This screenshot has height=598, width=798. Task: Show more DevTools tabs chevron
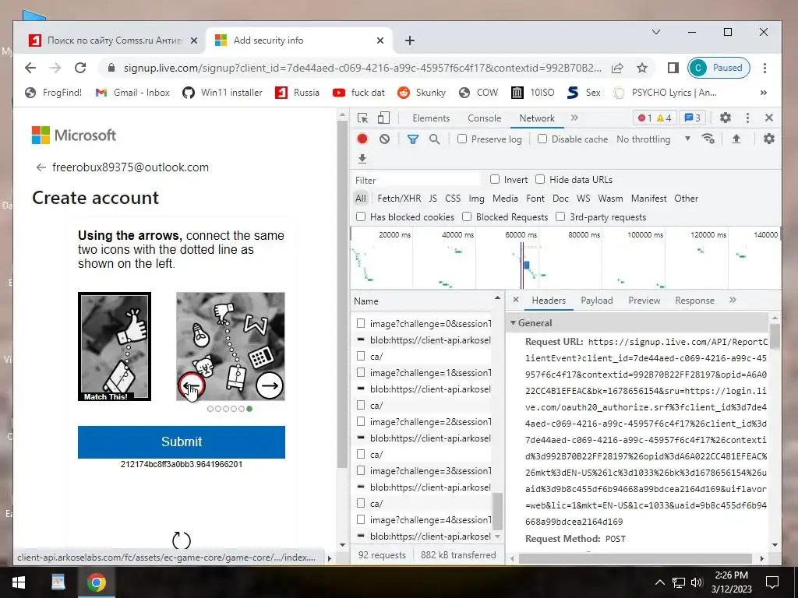(574, 118)
